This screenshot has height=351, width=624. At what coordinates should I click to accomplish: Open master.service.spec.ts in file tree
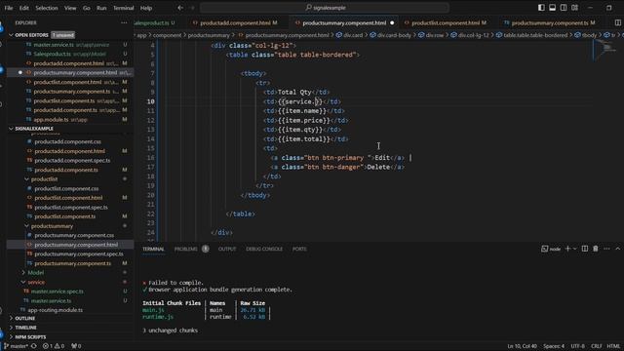click(58, 292)
